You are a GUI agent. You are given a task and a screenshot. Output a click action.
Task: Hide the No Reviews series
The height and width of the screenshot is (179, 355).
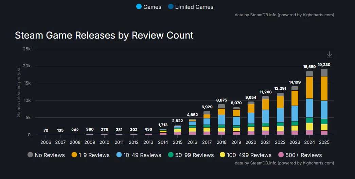point(46,155)
